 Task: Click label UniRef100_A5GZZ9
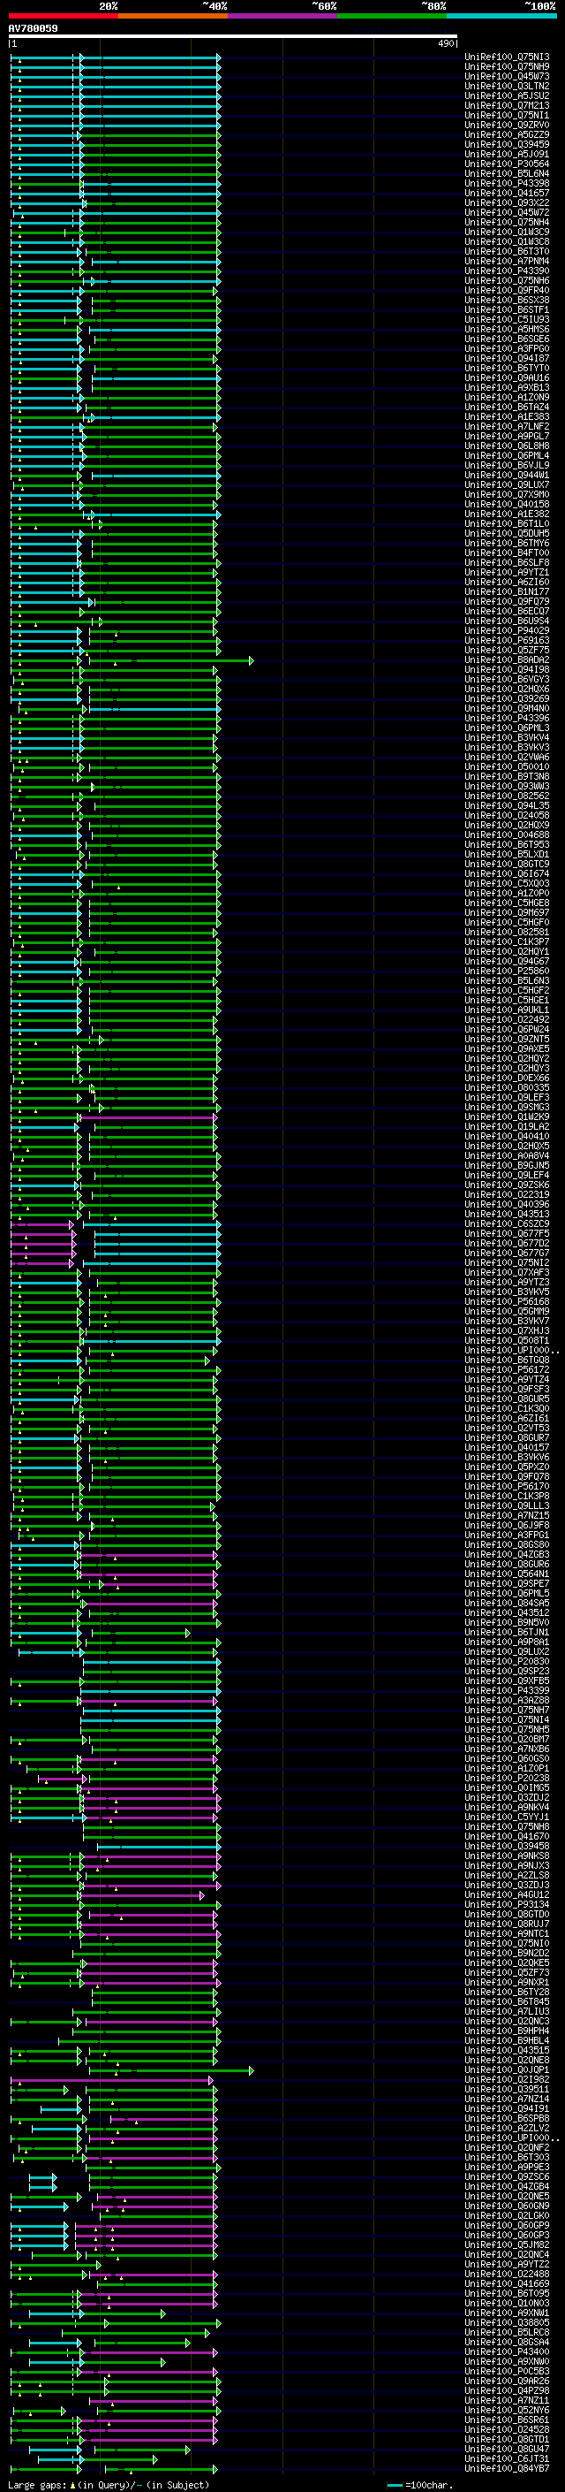coord(507,134)
